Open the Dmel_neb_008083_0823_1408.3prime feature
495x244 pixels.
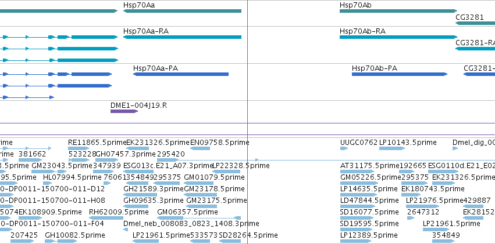(126, 230)
